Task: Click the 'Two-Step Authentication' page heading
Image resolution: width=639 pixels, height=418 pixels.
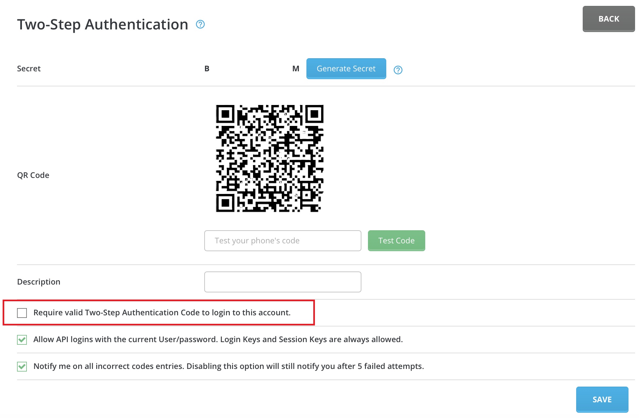Action: tap(103, 25)
